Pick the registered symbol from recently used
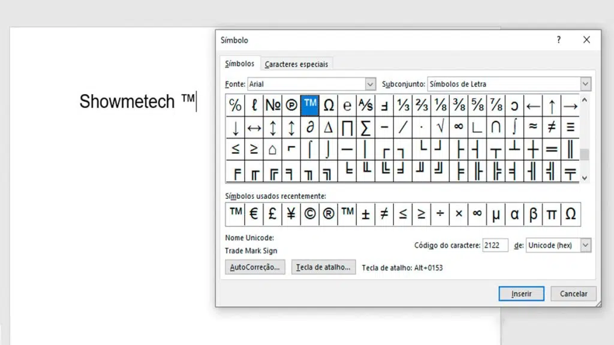The width and height of the screenshot is (614, 345). pos(329,213)
